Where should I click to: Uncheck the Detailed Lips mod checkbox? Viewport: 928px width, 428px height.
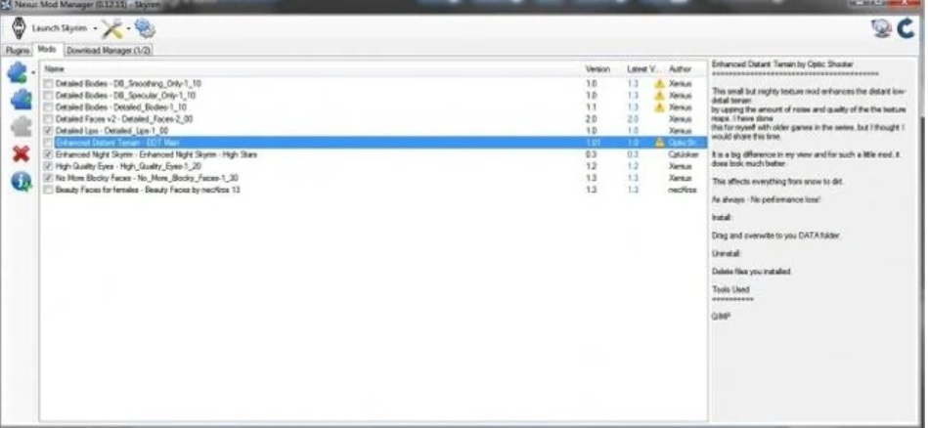point(48,131)
